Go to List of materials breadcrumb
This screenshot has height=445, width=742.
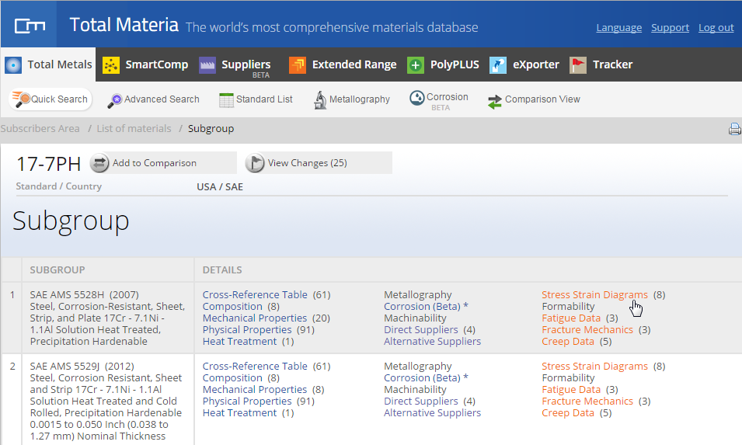pos(134,129)
